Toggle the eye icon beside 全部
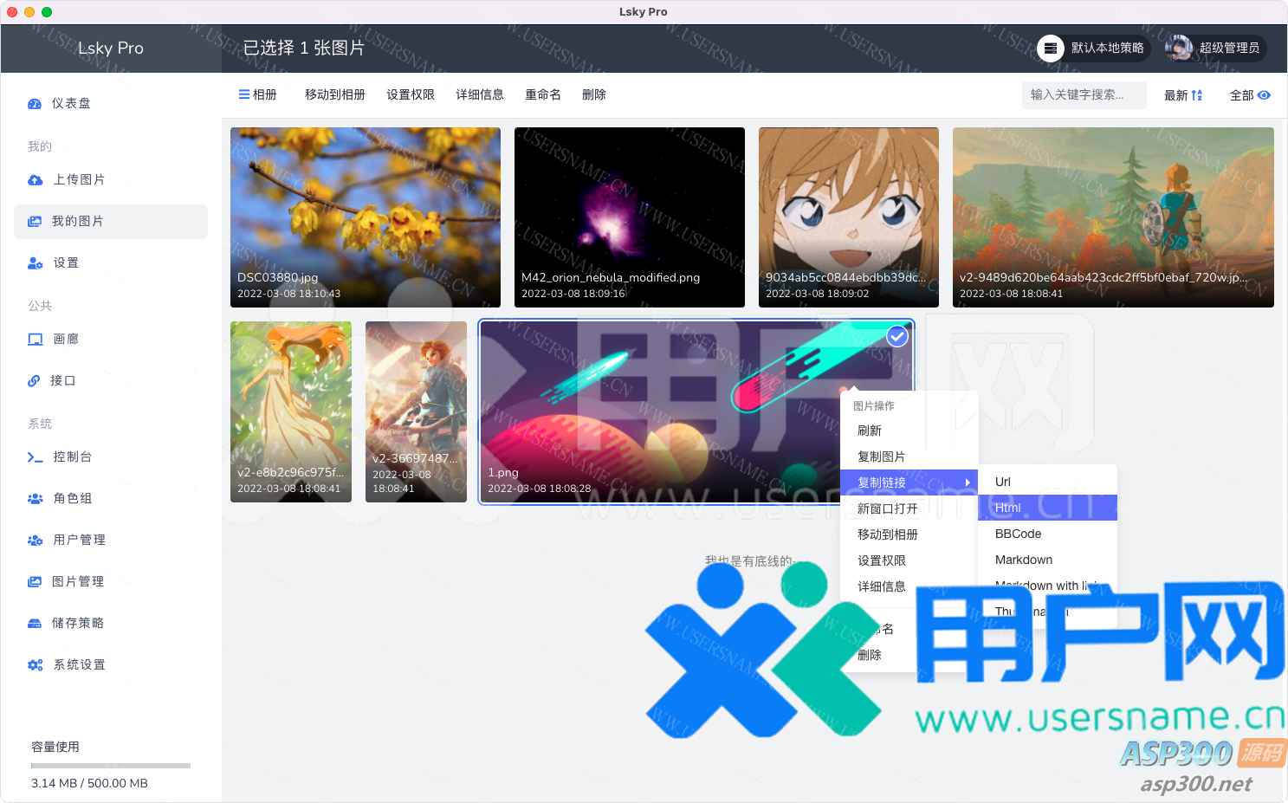Image resolution: width=1288 pixels, height=803 pixels. [1264, 95]
